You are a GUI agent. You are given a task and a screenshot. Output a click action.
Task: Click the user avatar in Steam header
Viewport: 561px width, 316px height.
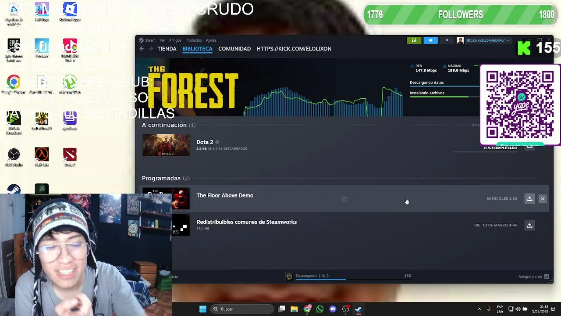point(460,40)
